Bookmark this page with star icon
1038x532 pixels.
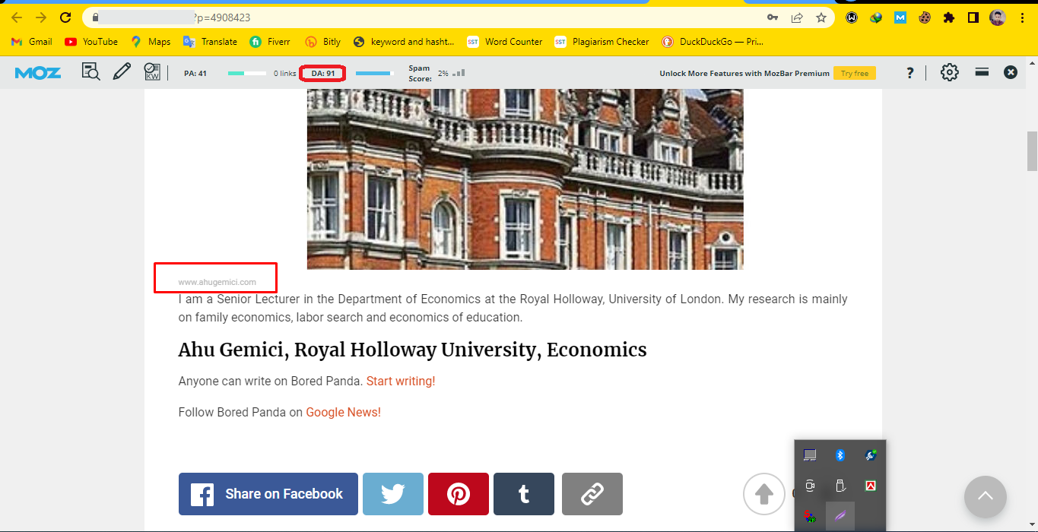pos(821,17)
